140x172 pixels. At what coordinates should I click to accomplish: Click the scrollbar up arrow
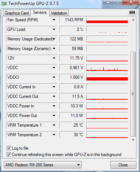coord(133,20)
